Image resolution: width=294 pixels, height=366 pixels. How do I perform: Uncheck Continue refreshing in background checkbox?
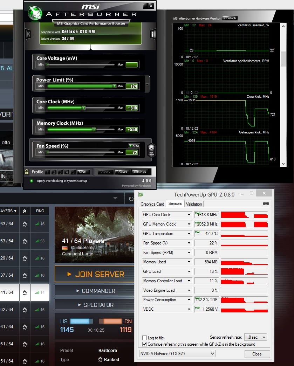pyautogui.click(x=145, y=344)
